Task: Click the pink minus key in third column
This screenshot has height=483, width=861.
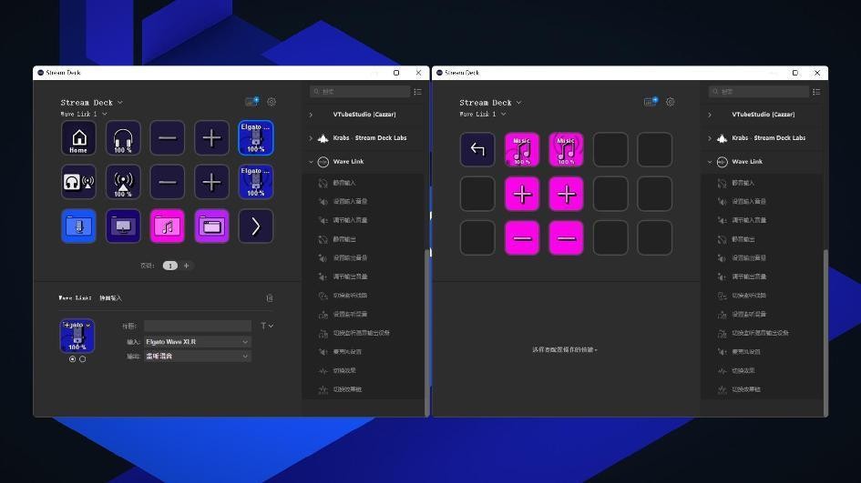Action: click(566, 238)
